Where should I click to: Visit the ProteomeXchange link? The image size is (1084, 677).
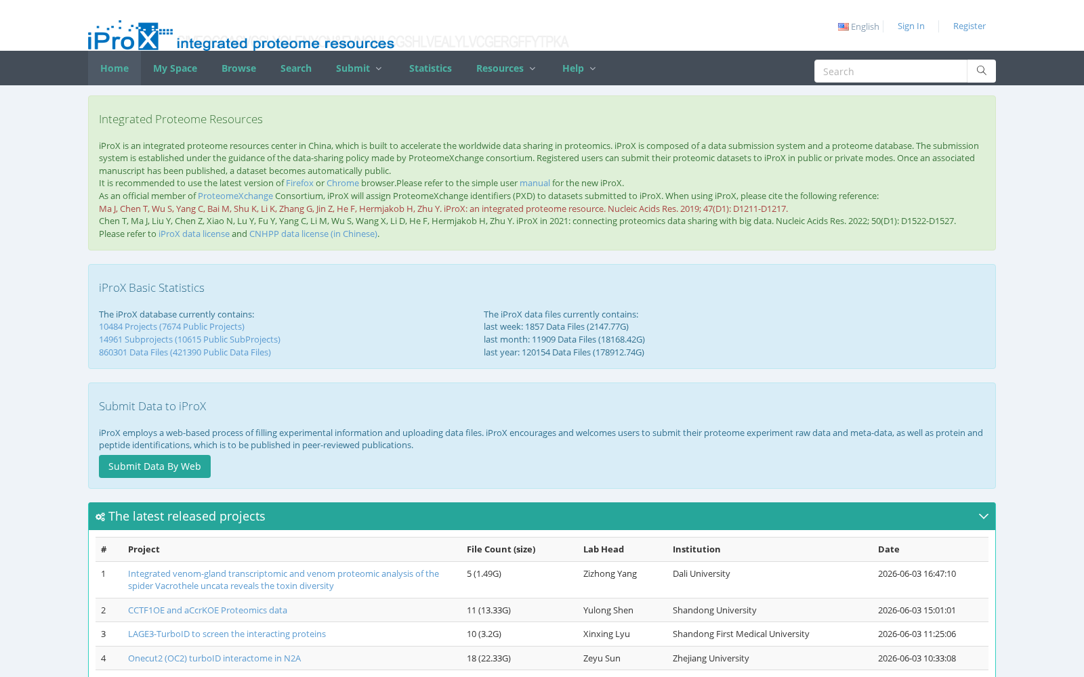235,196
